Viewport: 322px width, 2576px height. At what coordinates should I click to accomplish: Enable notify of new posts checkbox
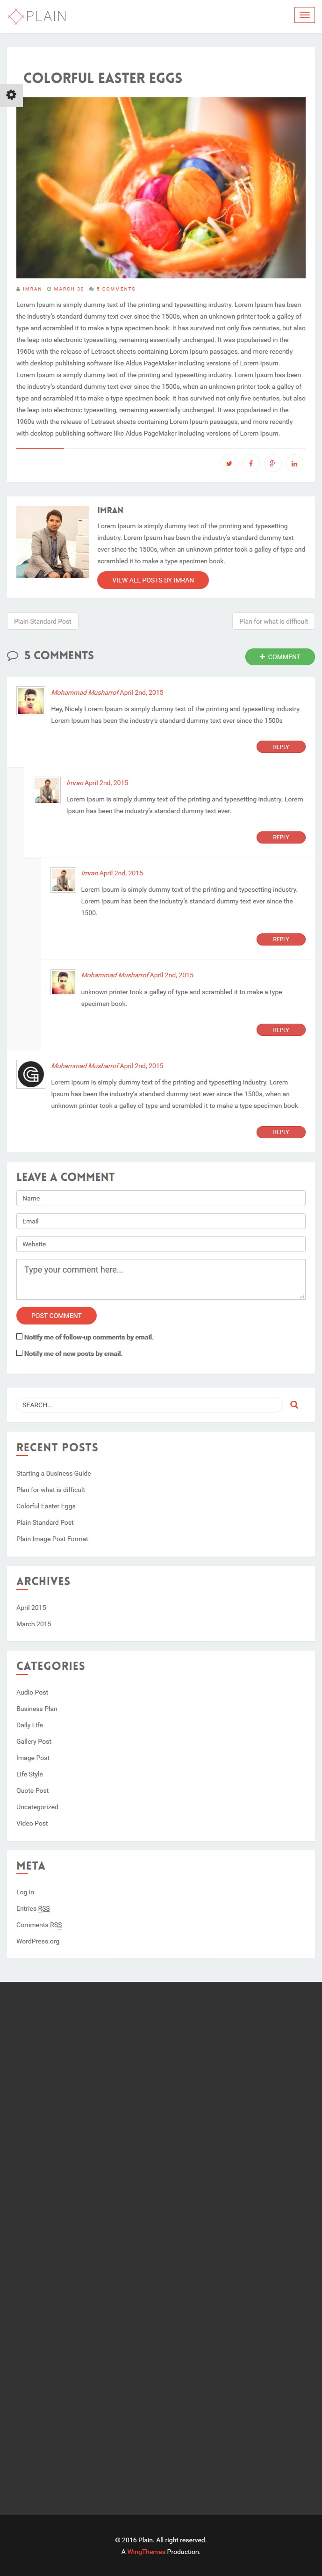coord(19,1352)
